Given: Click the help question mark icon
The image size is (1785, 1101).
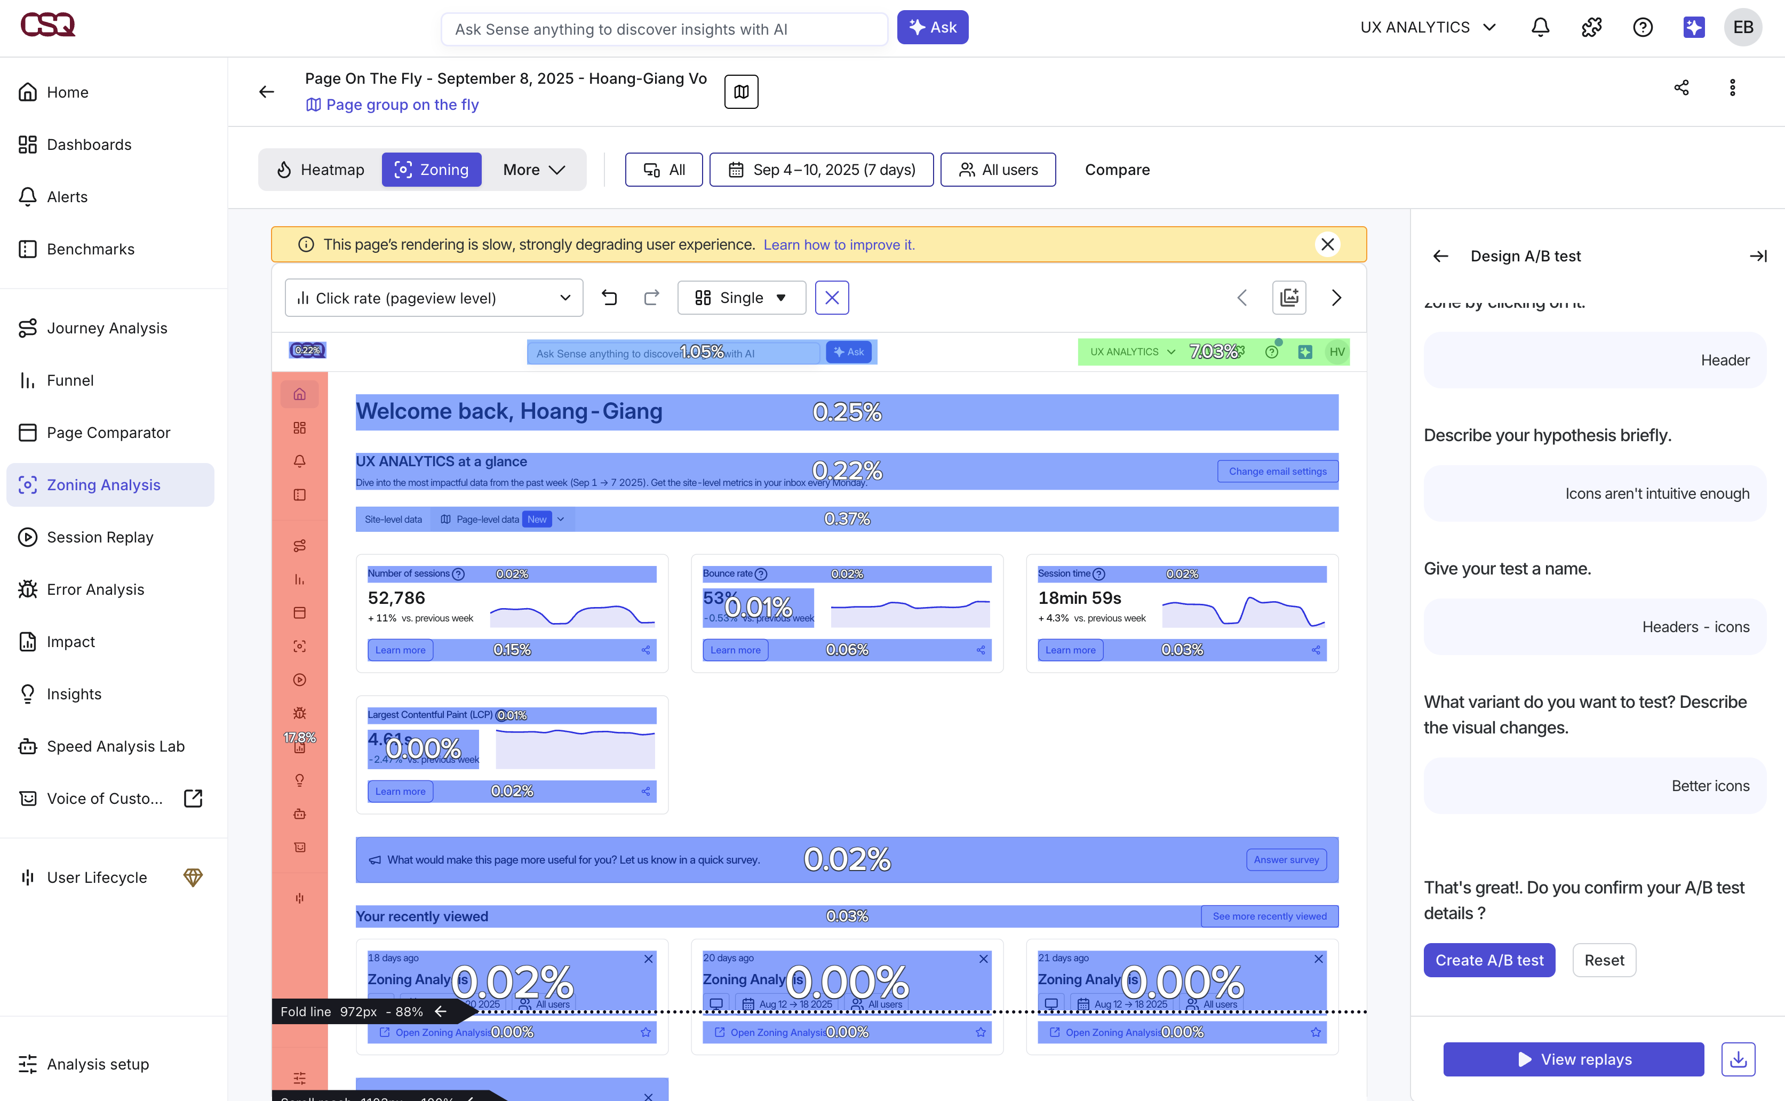Looking at the screenshot, I should click(x=1642, y=28).
